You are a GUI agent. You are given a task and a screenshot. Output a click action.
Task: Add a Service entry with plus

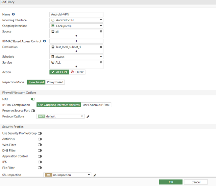point(76,67)
